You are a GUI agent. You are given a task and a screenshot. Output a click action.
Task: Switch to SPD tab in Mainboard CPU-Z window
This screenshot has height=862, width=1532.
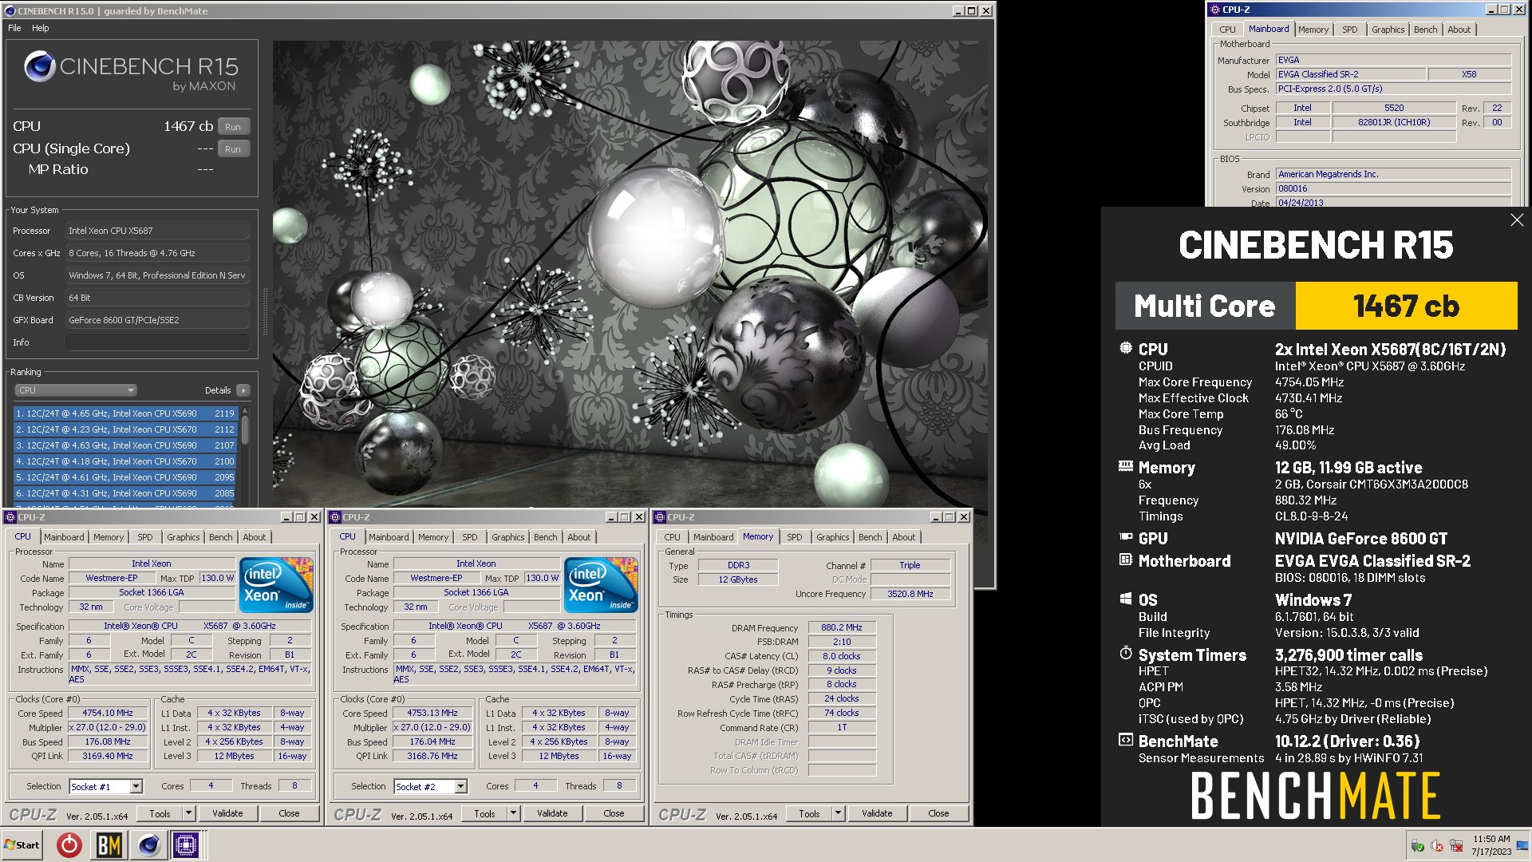point(1350,30)
